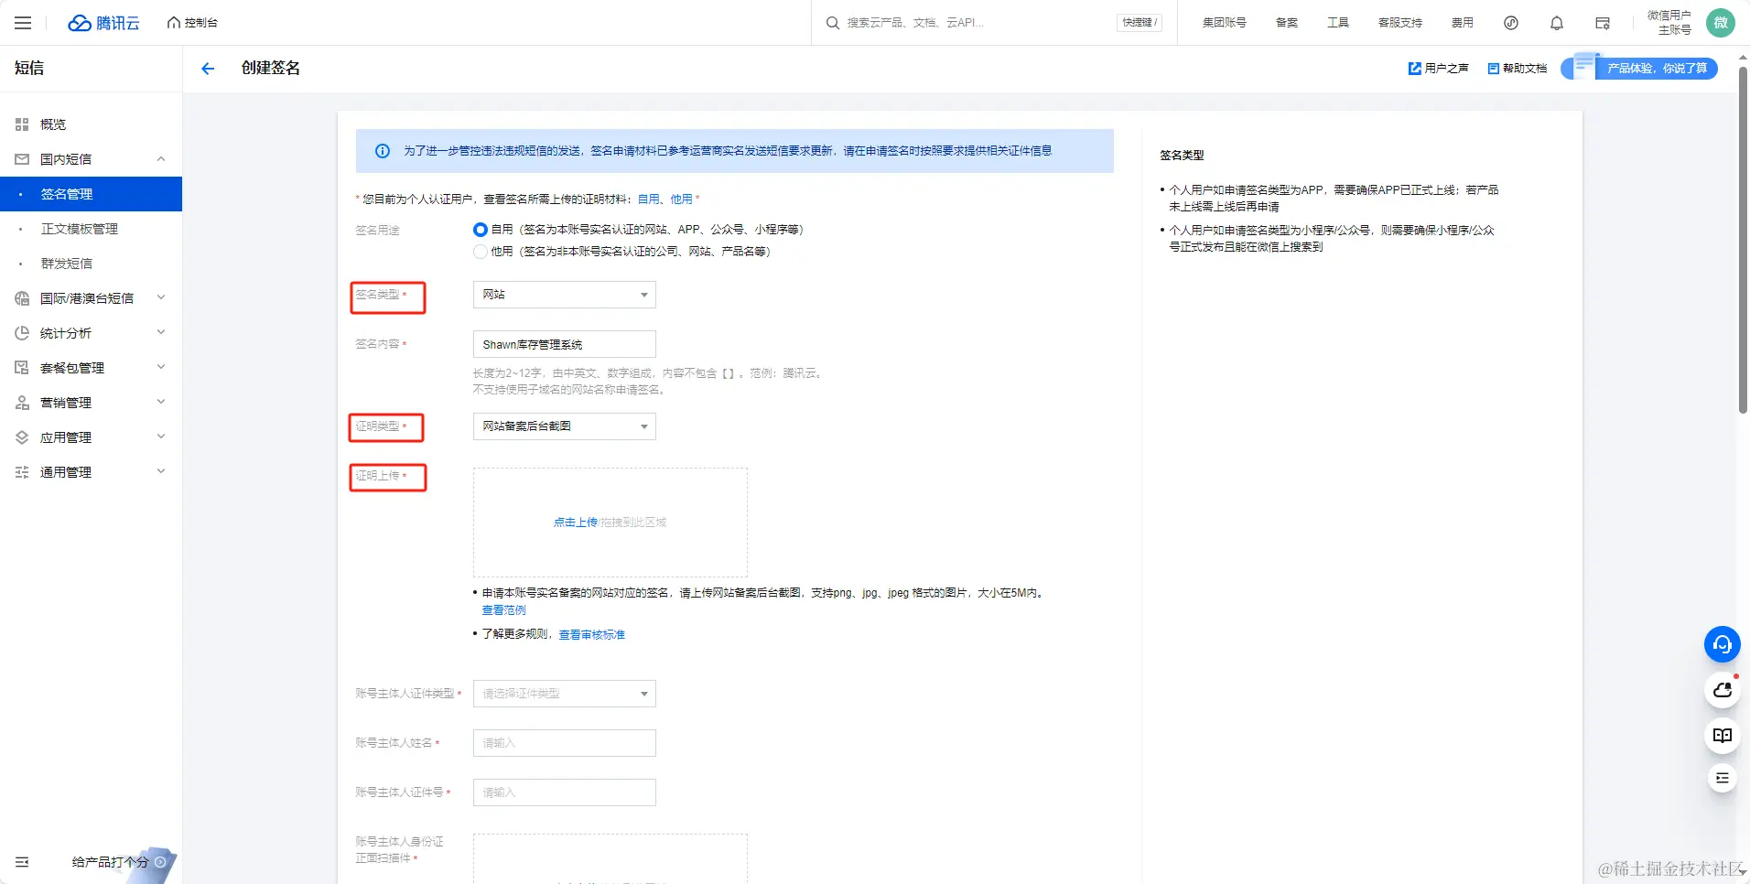This screenshot has width=1750, height=884.
Task: Click the 腾讯云 logo
Action: click(x=104, y=23)
